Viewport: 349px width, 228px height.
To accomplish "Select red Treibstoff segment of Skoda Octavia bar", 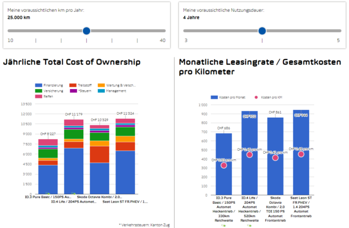I will pos(100,154).
